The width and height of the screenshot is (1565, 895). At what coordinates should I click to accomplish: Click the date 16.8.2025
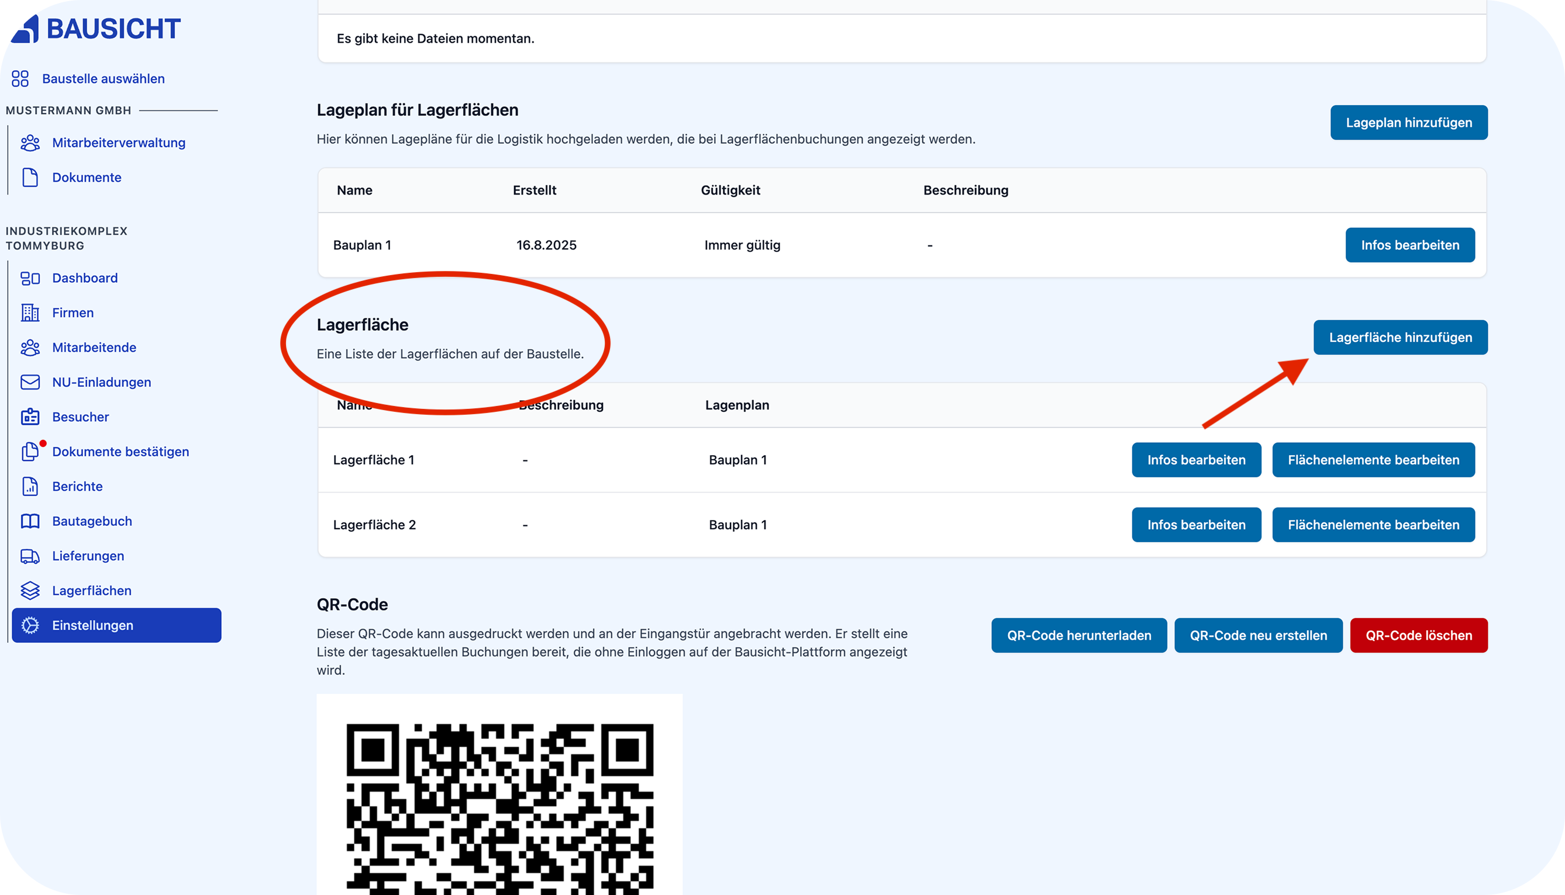pyautogui.click(x=546, y=245)
